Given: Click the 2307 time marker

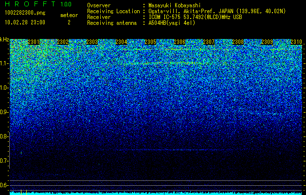Looking at the screenshot, I should point(209,42).
